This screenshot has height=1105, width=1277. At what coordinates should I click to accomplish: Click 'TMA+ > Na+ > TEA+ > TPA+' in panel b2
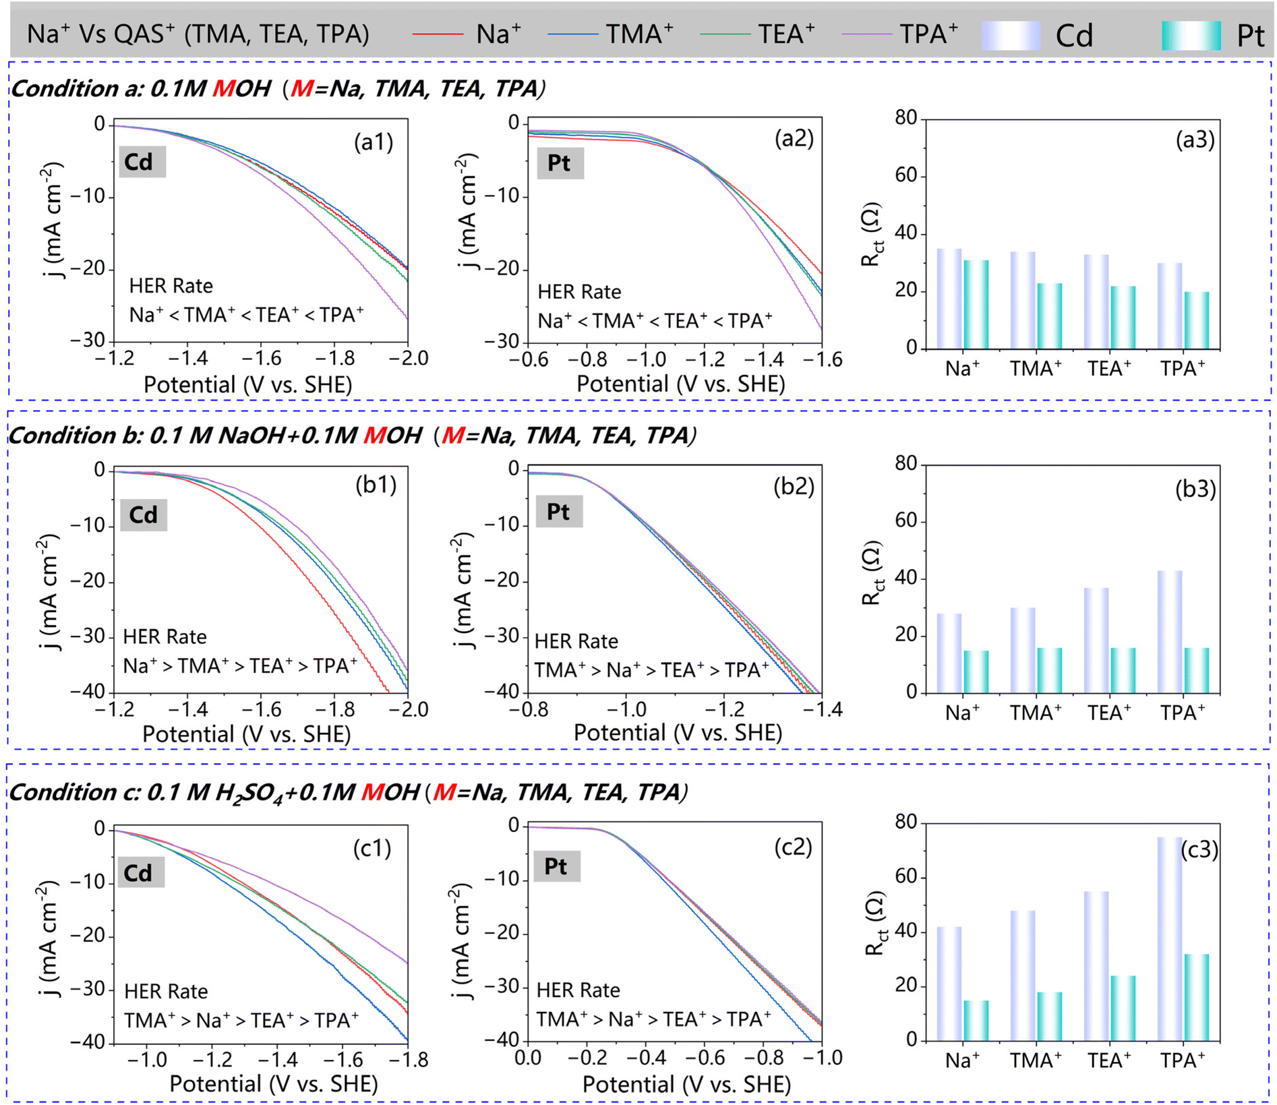[x=652, y=669]
